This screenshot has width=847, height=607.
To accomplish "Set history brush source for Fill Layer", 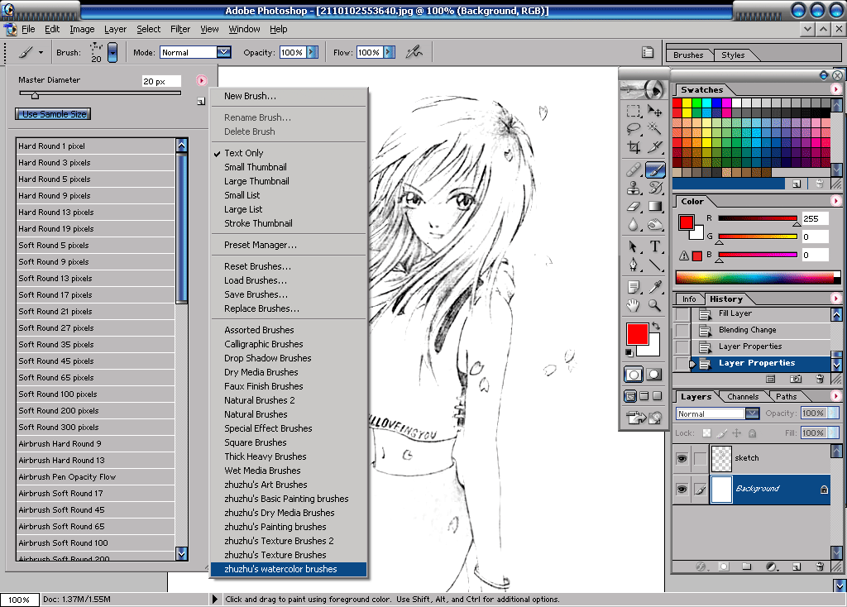I will tap(682, 313).
